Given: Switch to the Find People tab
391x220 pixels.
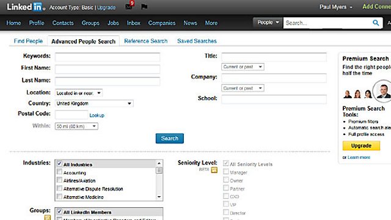Looking at the screenshot, I should tap(28, 41).
